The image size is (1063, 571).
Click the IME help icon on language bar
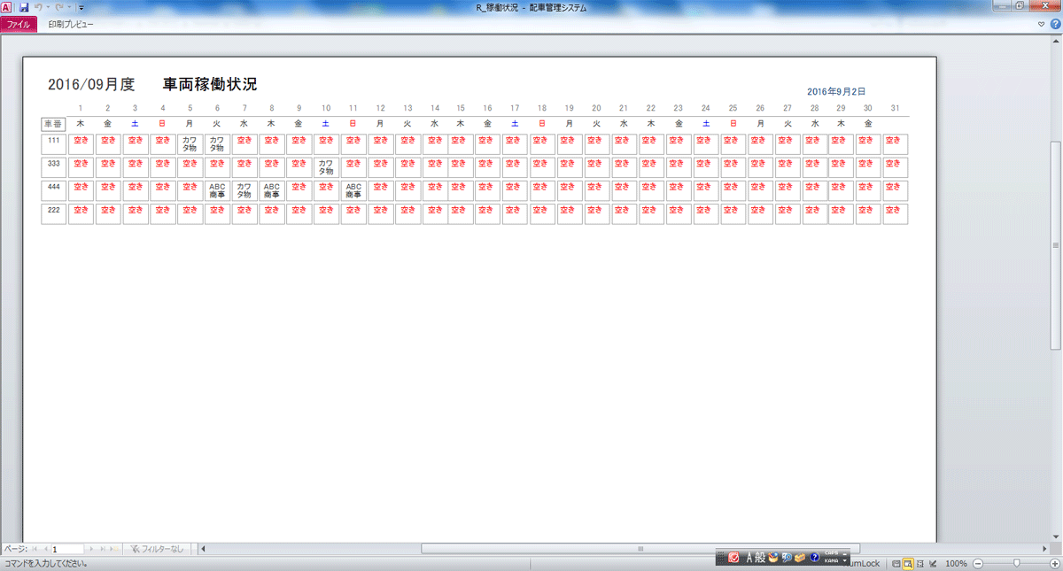[814, 558]
